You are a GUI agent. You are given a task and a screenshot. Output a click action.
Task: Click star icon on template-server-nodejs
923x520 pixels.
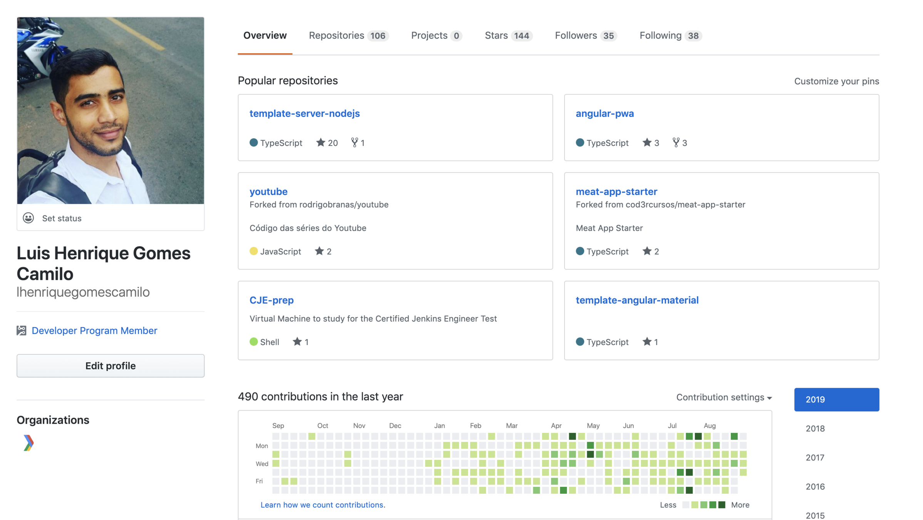click(x=320, y=143)
